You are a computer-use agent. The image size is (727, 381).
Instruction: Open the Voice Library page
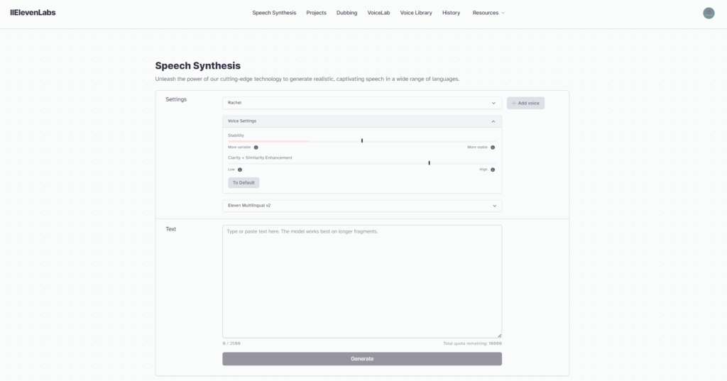tap(416, 13)
